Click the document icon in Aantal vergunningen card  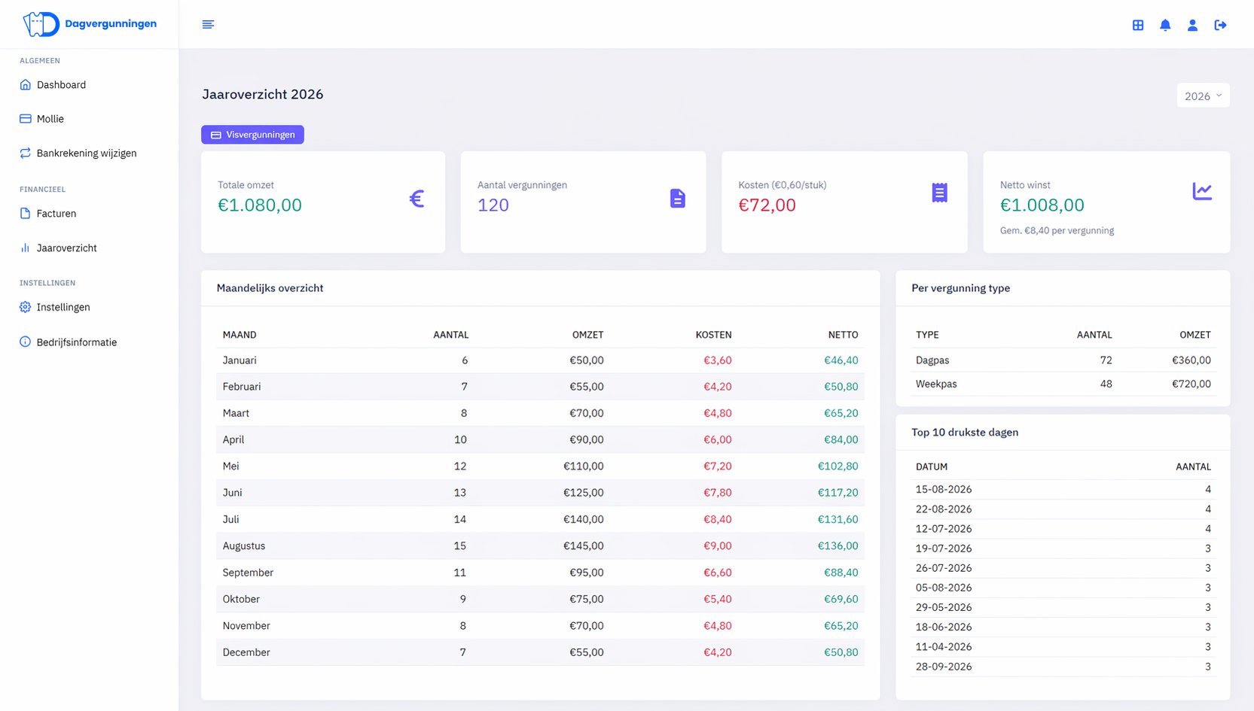click(678, 199)
